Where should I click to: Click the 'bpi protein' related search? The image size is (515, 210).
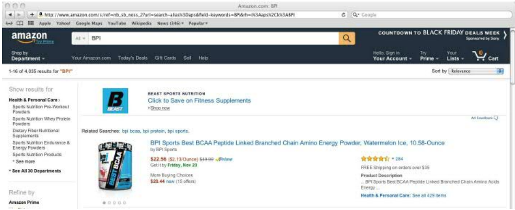click(x=154, y=131)
